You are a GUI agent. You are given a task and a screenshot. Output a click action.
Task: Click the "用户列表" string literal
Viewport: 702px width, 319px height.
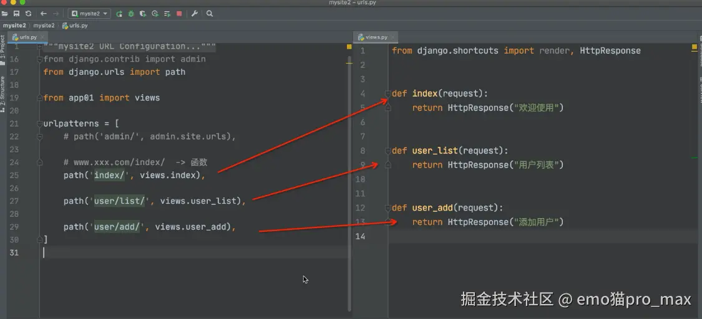point(537,165)
